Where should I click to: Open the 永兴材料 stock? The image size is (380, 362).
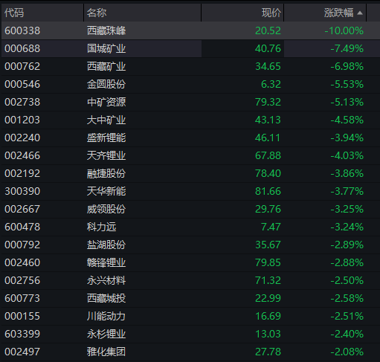(x=106, y=280)
